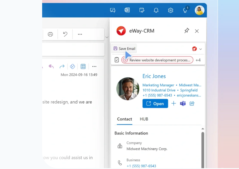Screen dimensions: 239x169
Task: Click the Save Email button
Action: coord(124,48)
